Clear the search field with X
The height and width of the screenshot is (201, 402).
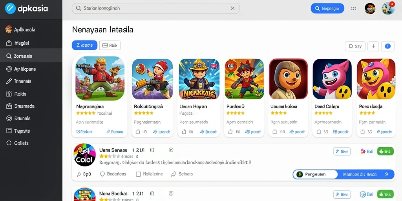(232, 9)
